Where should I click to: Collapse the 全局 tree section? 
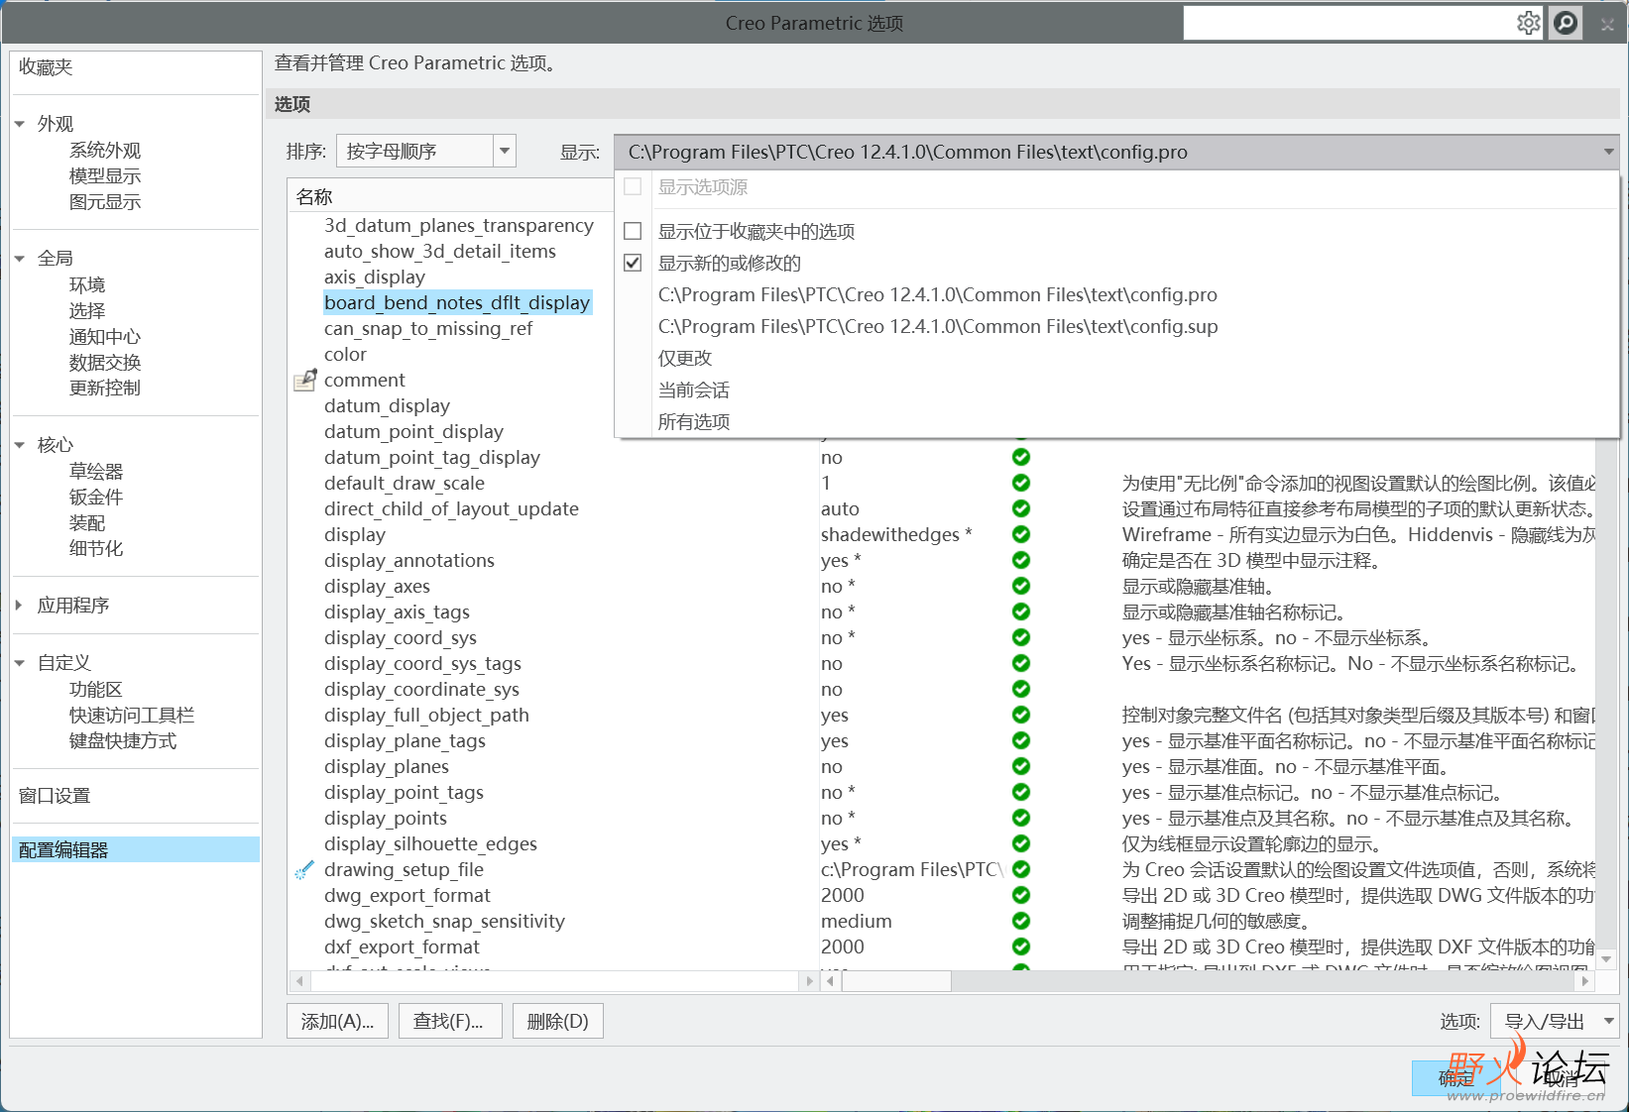coord(20,258)
